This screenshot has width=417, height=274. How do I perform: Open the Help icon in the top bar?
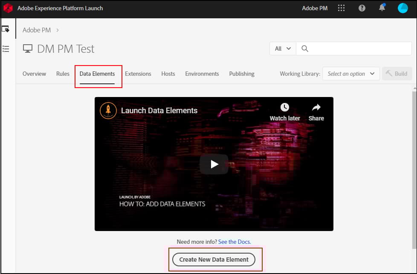coord(362,8)
